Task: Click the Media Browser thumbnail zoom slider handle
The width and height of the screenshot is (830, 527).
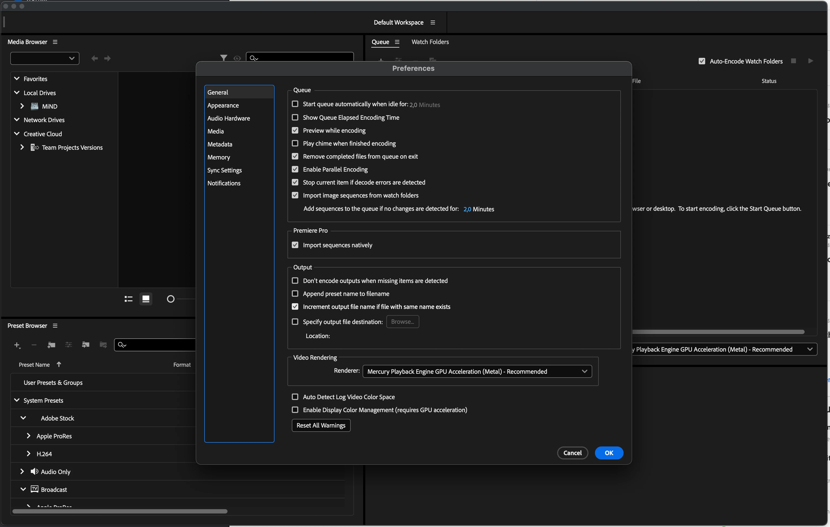Action: tap(170, 299)
